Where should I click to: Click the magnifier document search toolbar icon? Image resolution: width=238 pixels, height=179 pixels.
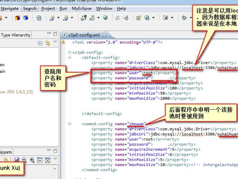click(65, 18)
